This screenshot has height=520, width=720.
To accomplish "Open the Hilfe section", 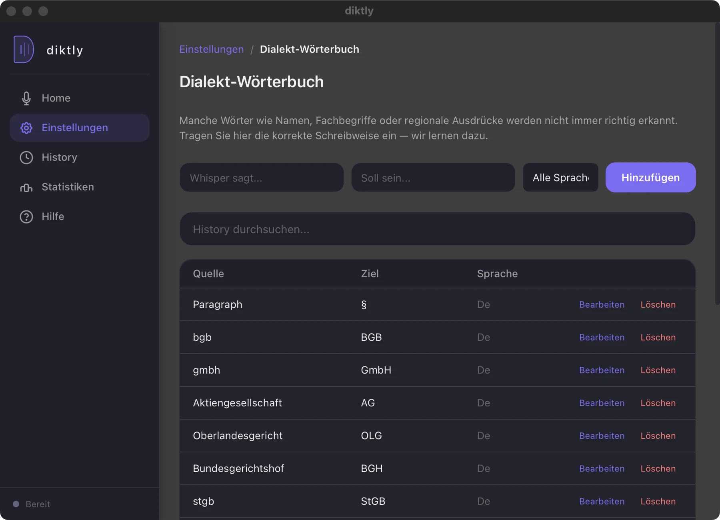I will pos(80,216).
